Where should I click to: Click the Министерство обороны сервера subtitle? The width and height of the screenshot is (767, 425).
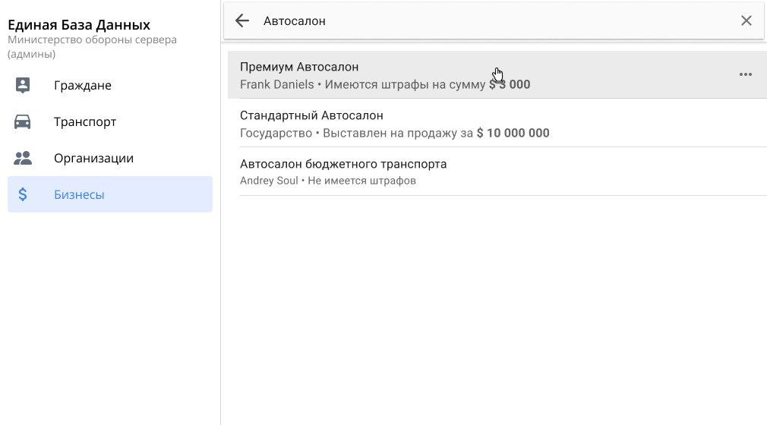92,39
